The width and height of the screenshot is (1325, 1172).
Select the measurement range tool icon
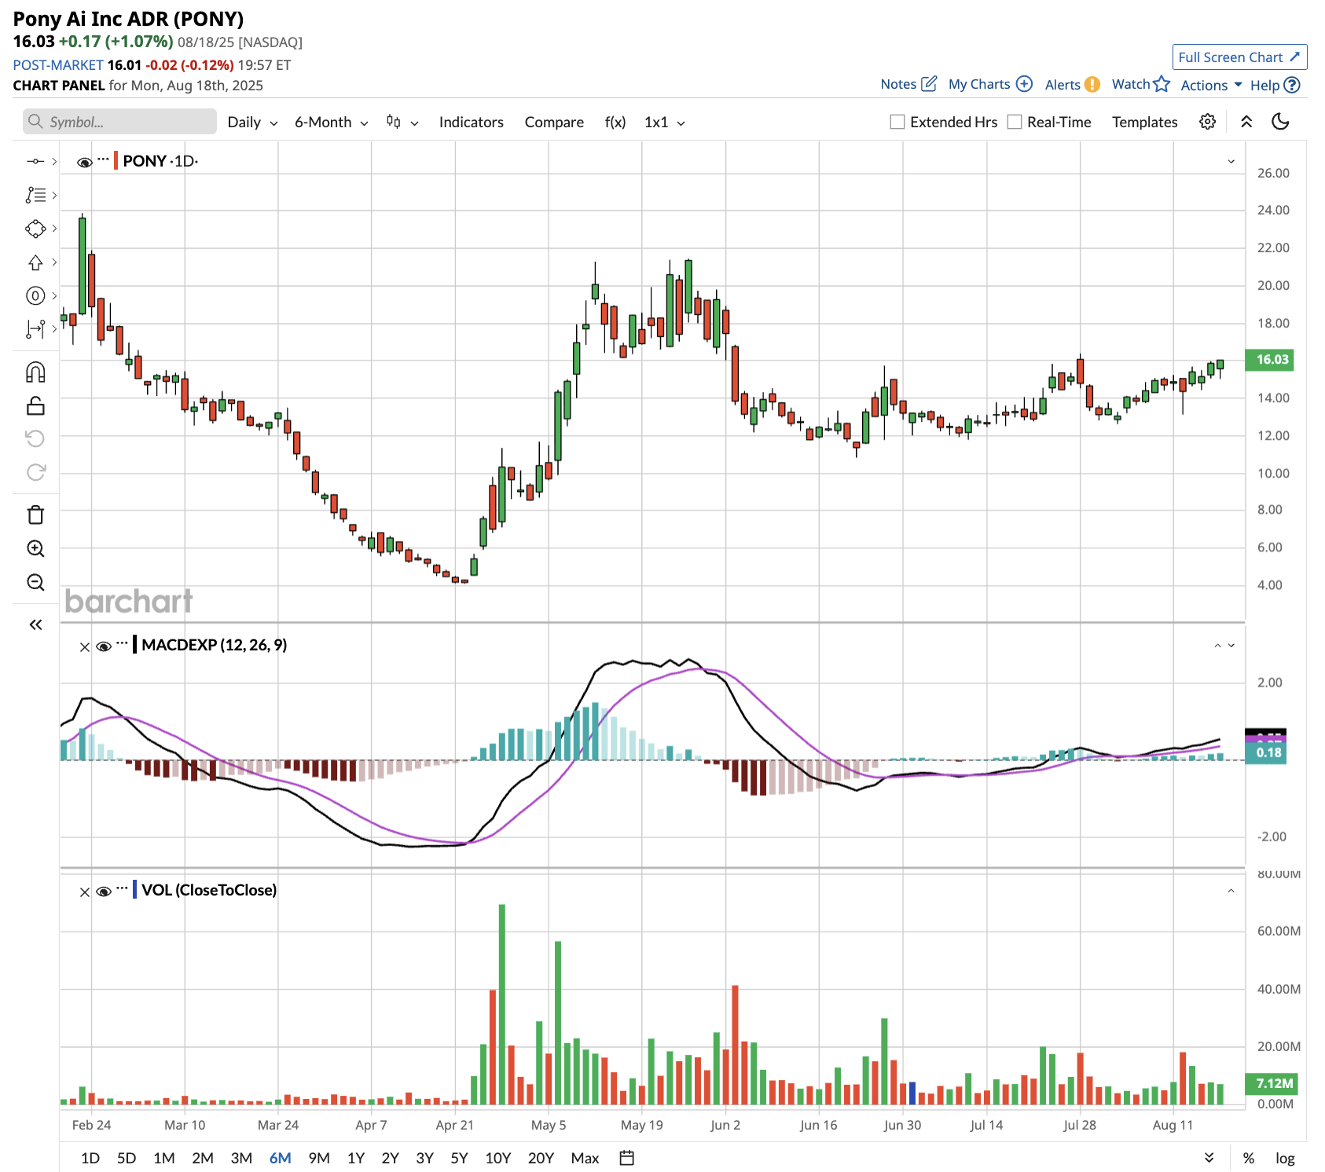click(35, 329)
